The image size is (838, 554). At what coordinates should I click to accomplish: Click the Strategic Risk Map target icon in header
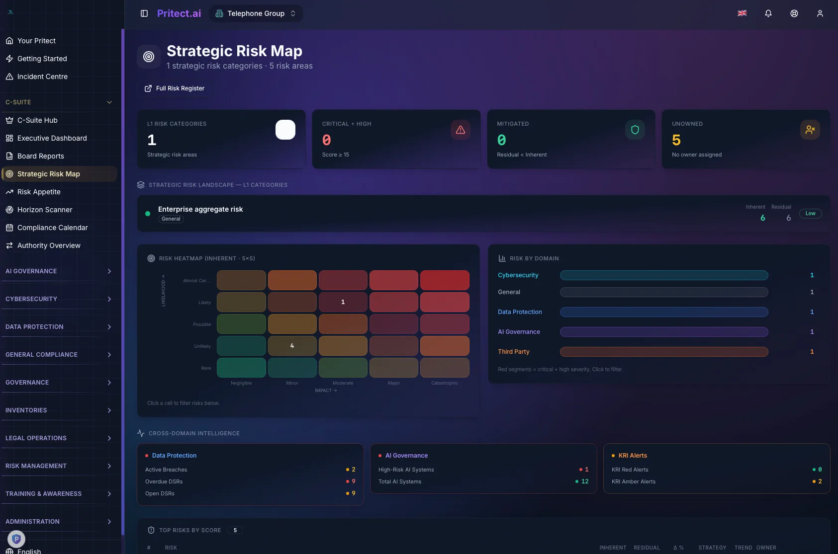coord(149,57)
